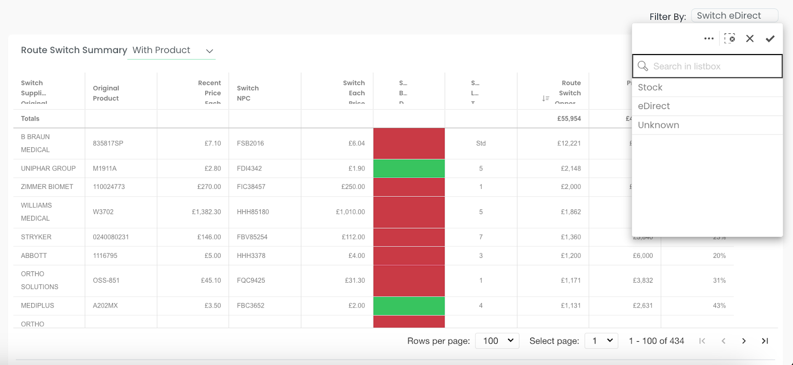The height and width of the screenshot is (365, 793).
Task: Jump to the last page arrow
Action: click(765, 341)
